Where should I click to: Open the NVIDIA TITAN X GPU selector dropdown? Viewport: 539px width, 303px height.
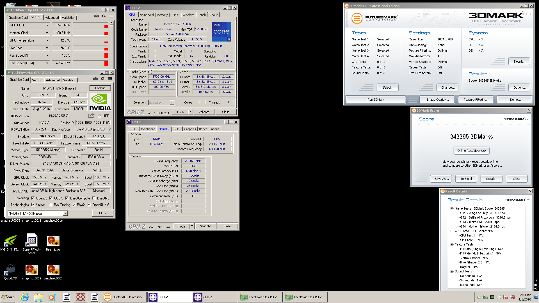pyautogui.click(x=65, y=213)
